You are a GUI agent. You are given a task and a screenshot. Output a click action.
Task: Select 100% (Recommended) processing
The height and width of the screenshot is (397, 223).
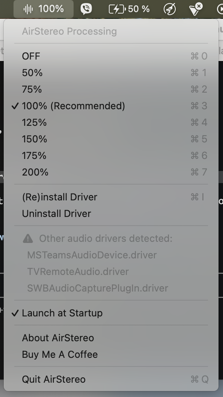coord(73,106)
